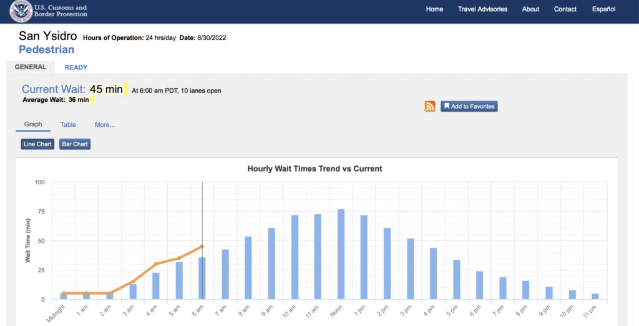Switch language to Español

pyautogui.click(x=603, y=9)
